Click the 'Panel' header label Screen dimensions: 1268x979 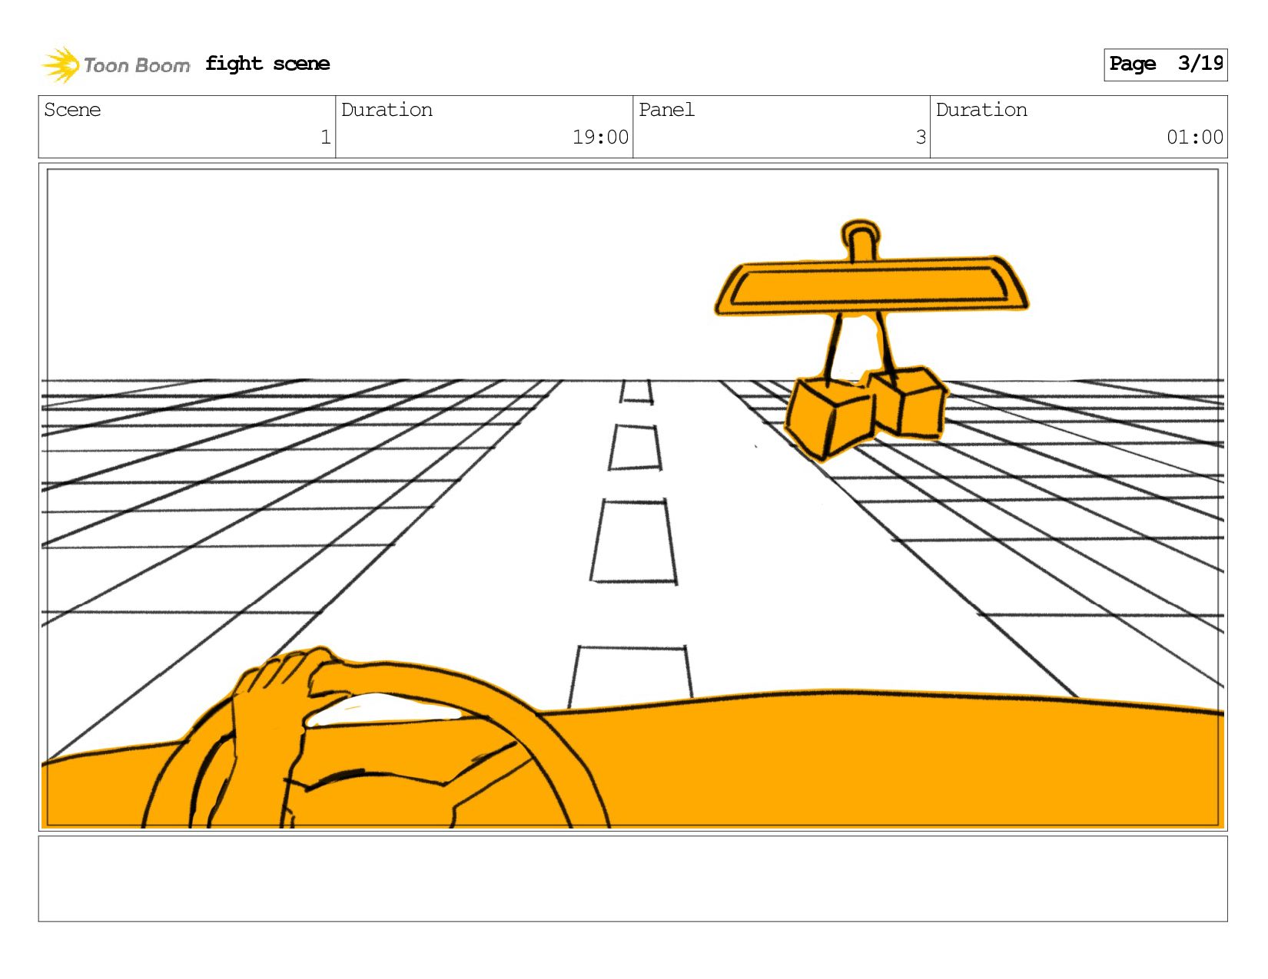[666, 110]
